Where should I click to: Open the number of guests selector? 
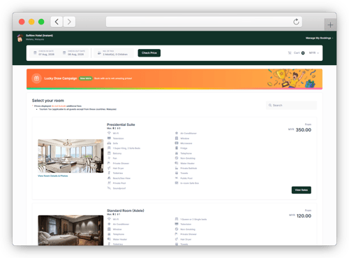pos(113,53)
